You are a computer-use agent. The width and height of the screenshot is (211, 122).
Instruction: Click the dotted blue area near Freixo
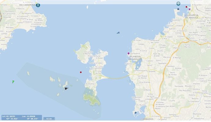[x=162, y=33]
